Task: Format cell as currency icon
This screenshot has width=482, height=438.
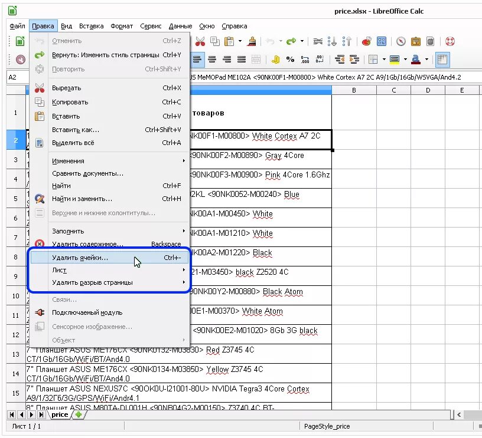Action: point(275,60)
